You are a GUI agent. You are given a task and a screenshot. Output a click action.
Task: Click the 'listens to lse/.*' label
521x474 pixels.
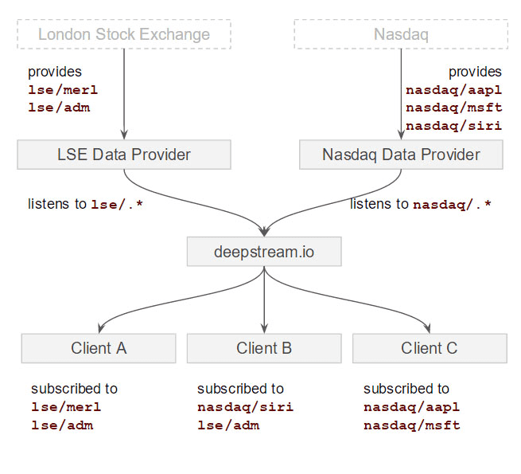point(85,205)
